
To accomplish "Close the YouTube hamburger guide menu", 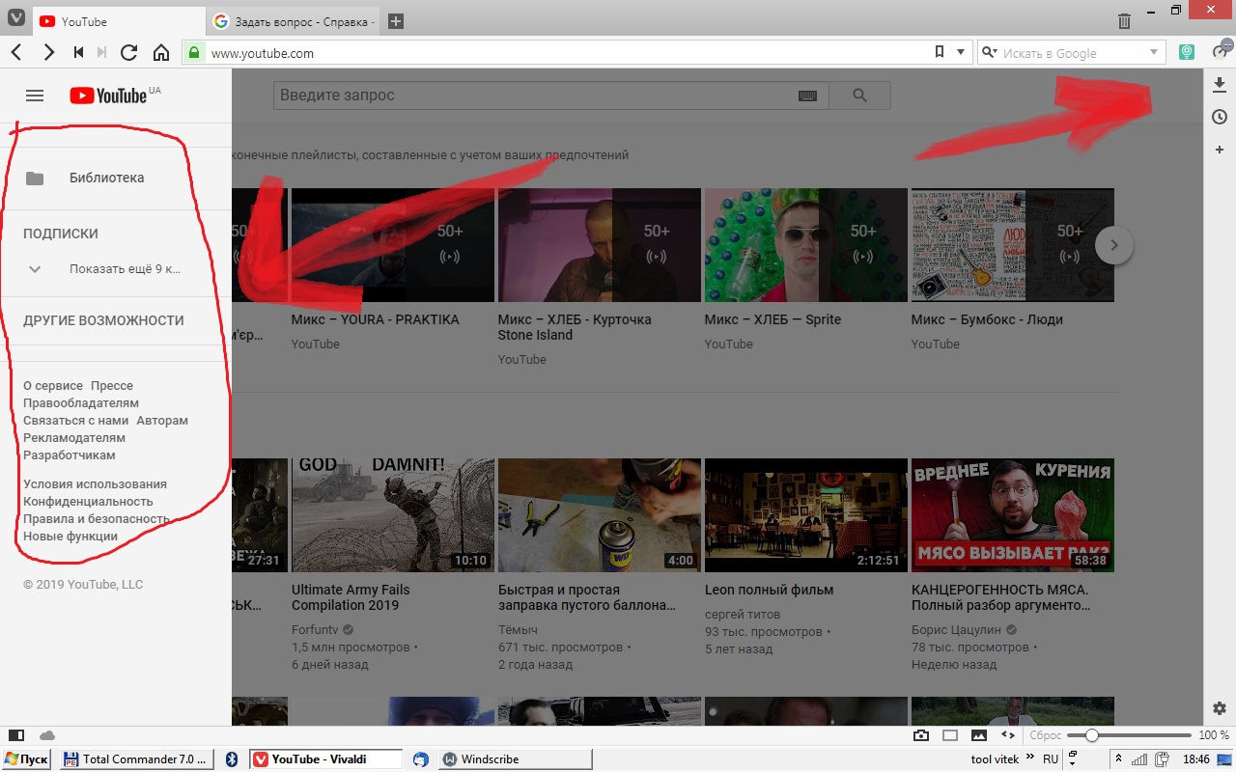I will [x=35, y=96].
